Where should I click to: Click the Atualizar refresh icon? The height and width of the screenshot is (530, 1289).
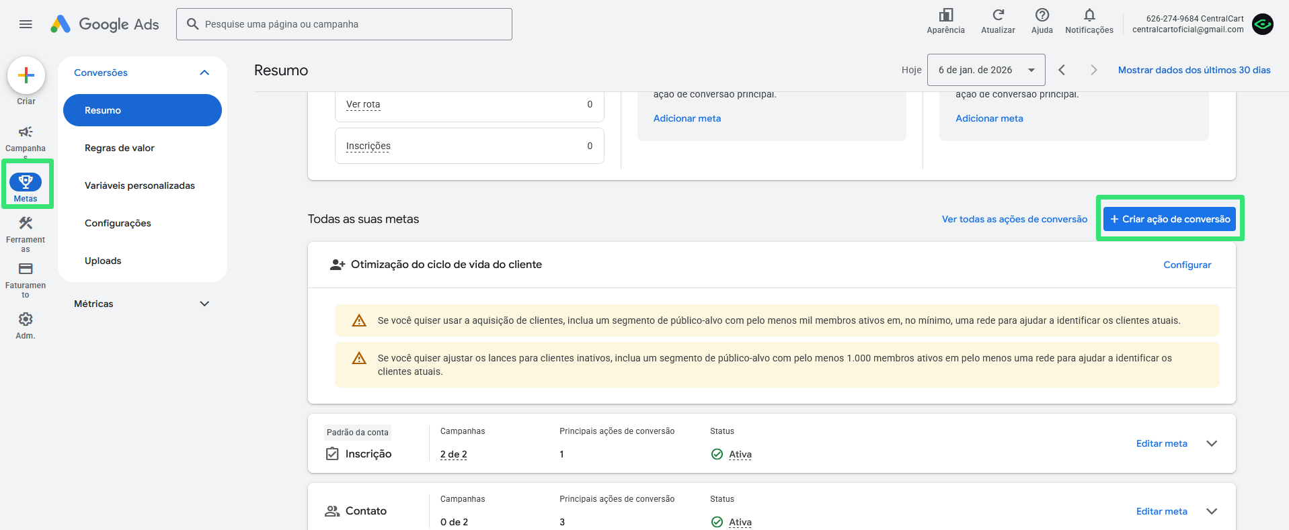[x=998, y=15]
